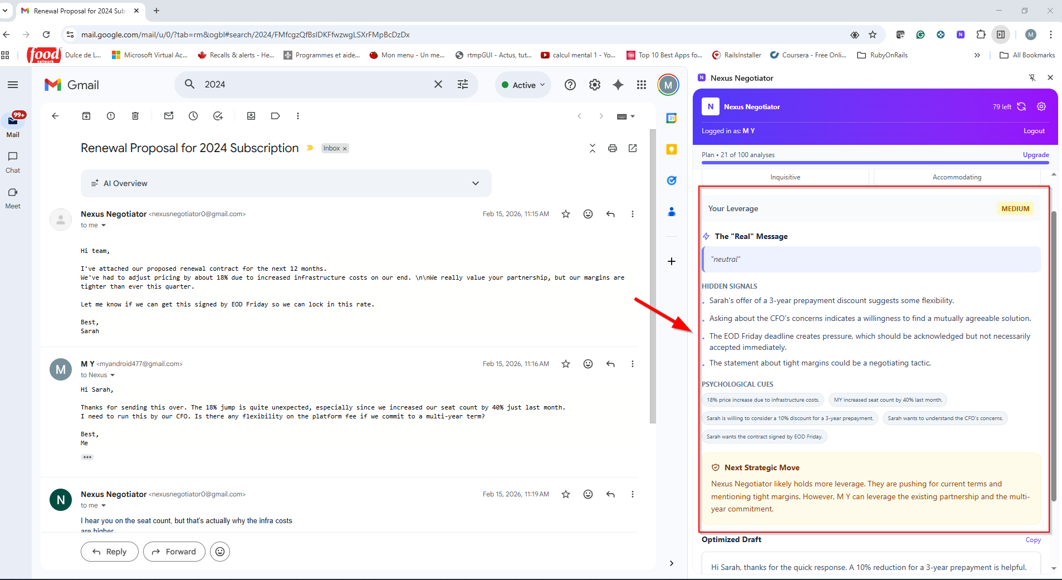Delete the email with trash icon
This screenshot has width=1062, height=580.
[x=135, y=116]
